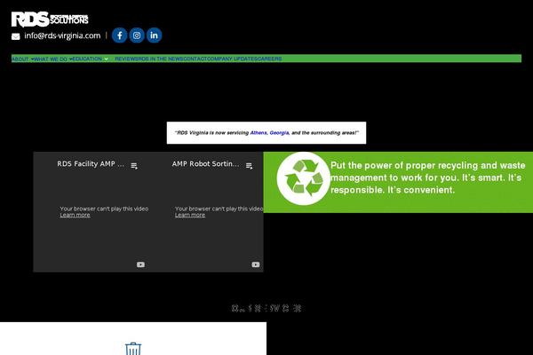Click the 'RDS Virginia is now servicing' text
533x355 pixels.
[x=212, y=133]
